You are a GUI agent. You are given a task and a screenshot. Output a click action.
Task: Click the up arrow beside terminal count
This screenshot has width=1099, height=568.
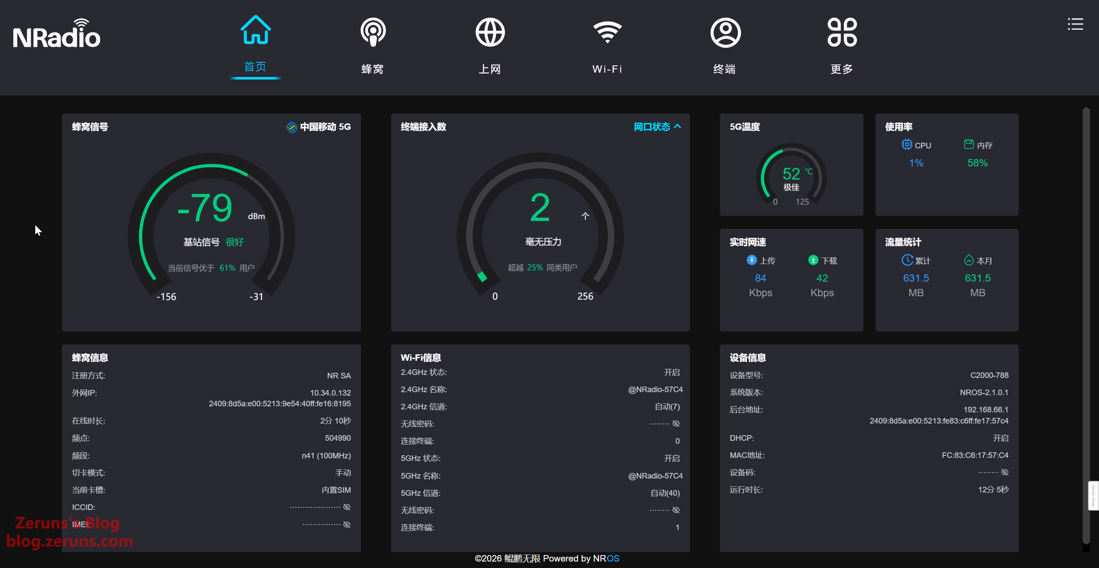coord(585,216)
